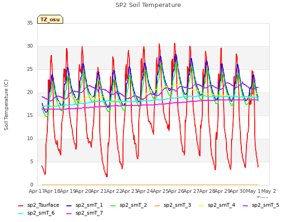
Task: Click purple sp2_smT_5 legend color marker
Action: [245, 205]
